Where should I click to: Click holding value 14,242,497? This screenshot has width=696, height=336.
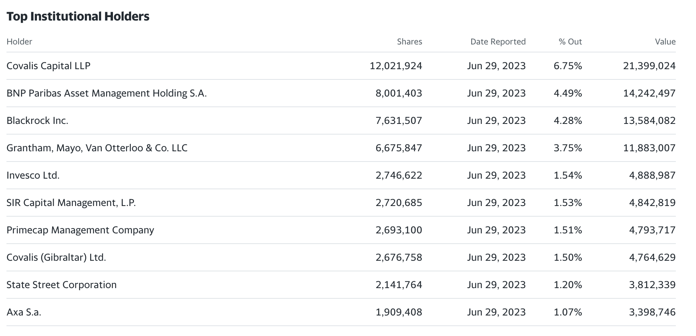click(649, 93)
